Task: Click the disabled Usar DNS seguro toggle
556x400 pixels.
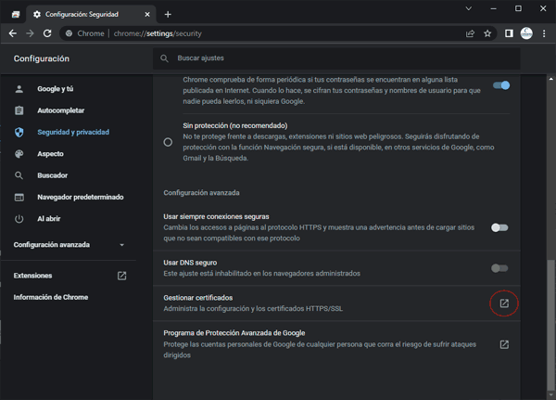Action: (499, 268)
